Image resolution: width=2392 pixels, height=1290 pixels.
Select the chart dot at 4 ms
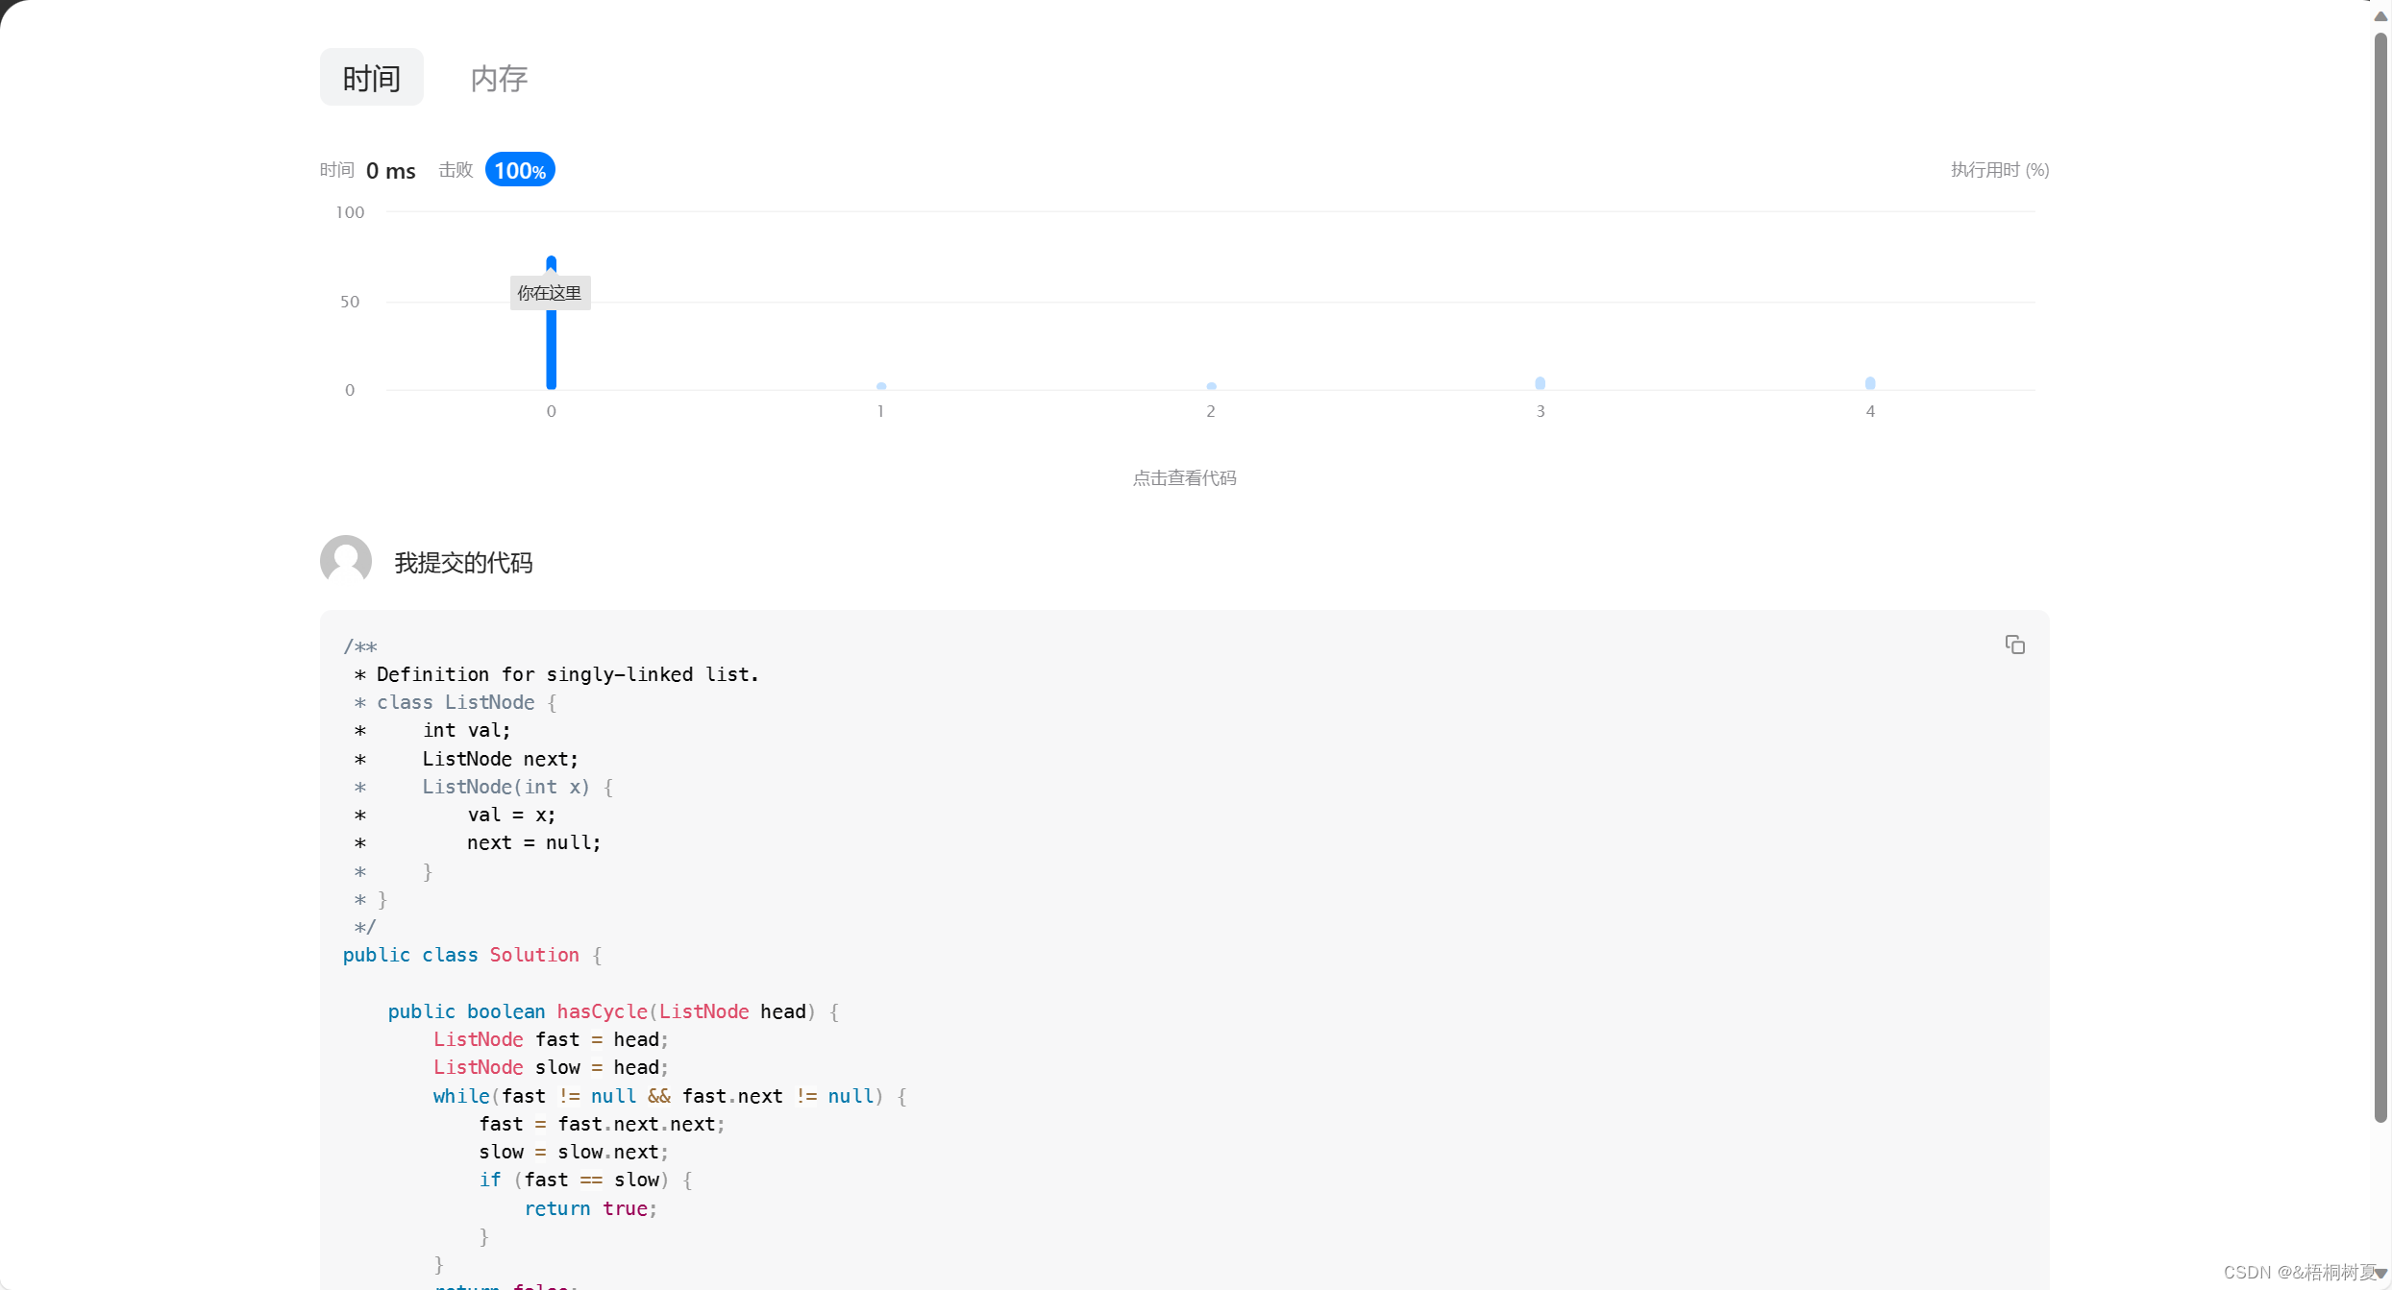point(1869,383)
